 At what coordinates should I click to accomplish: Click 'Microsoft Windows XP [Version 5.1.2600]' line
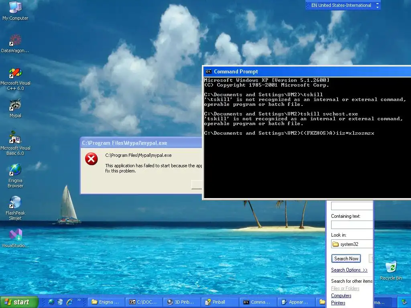pos(267,80)
